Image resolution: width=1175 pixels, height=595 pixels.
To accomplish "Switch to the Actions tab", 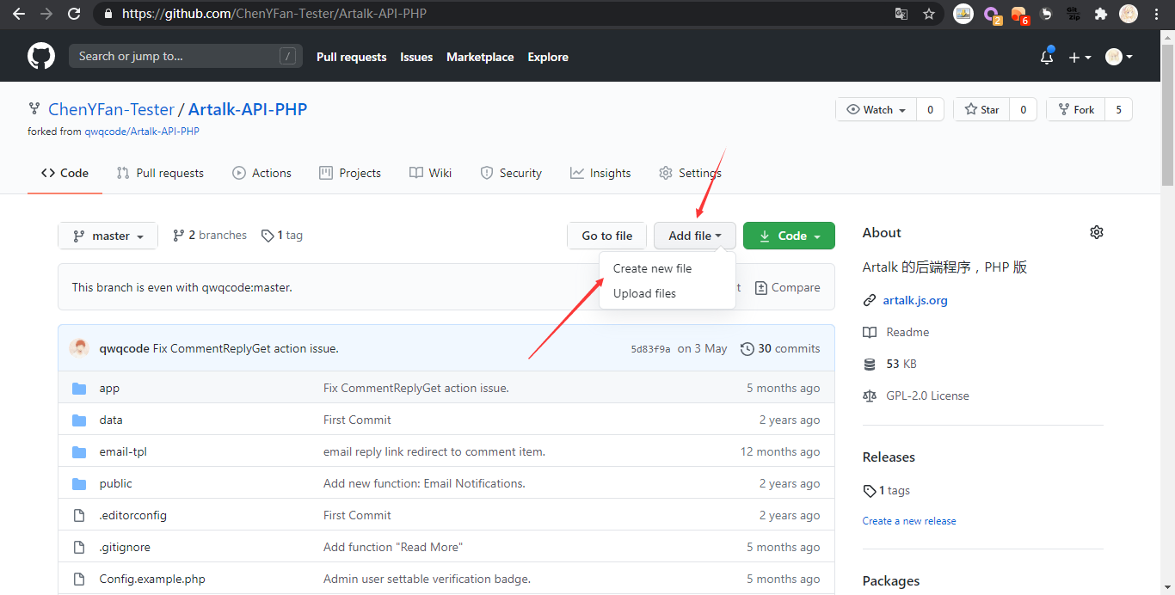I will 261,173.
